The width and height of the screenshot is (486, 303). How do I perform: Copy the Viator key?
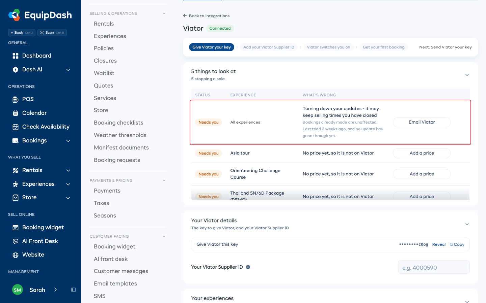click(457, 244)
